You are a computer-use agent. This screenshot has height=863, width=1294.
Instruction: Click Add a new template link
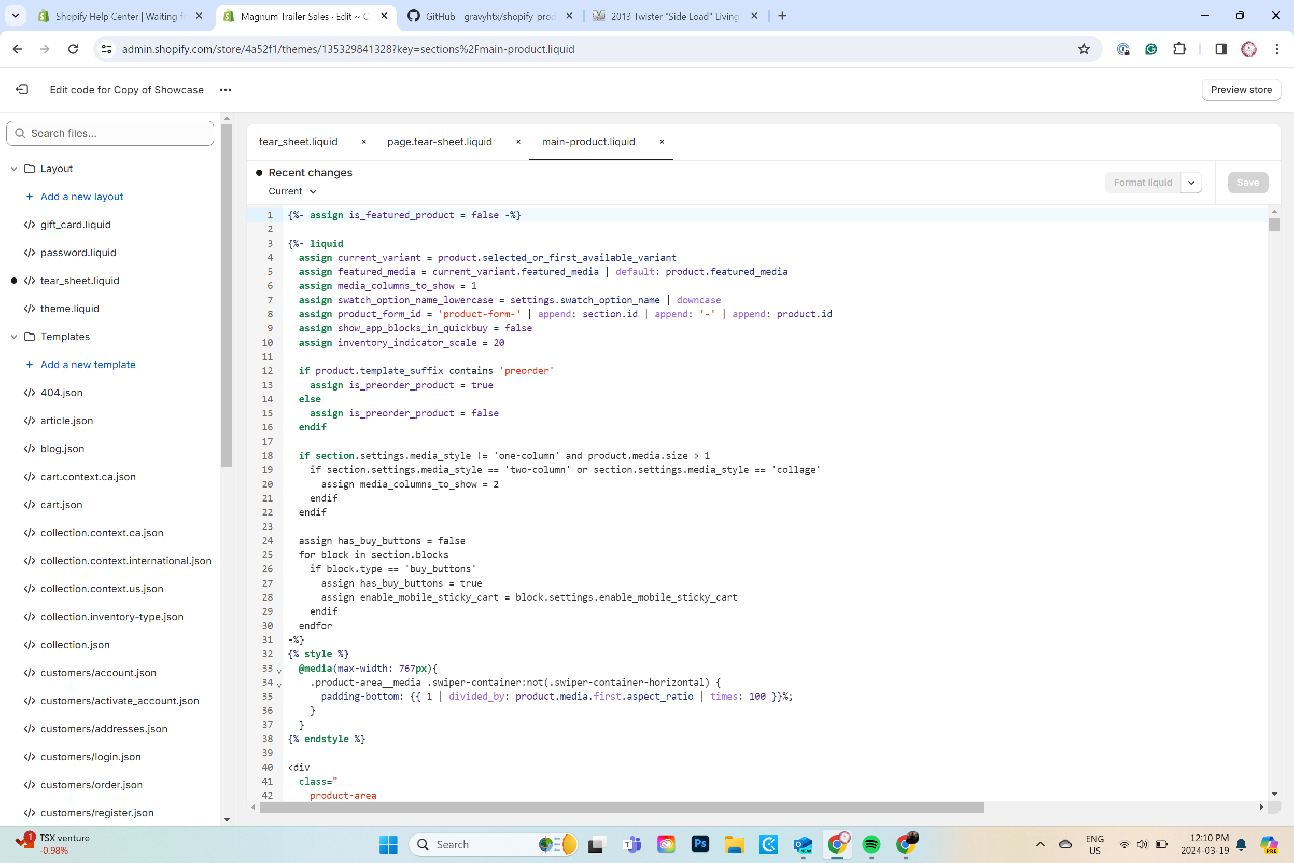pos(88,365)
